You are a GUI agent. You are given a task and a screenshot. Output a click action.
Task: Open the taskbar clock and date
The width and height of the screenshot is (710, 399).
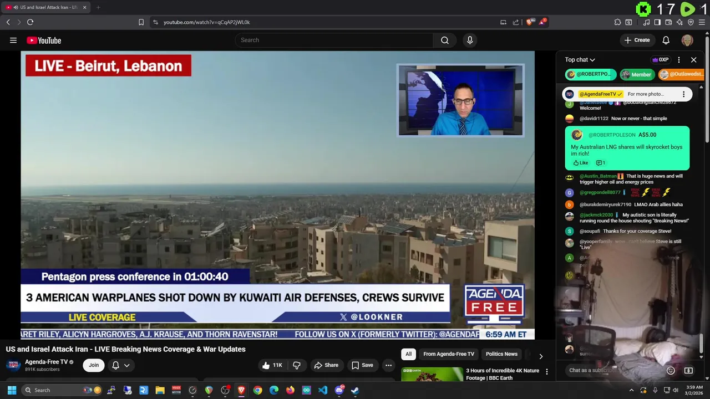694,390
